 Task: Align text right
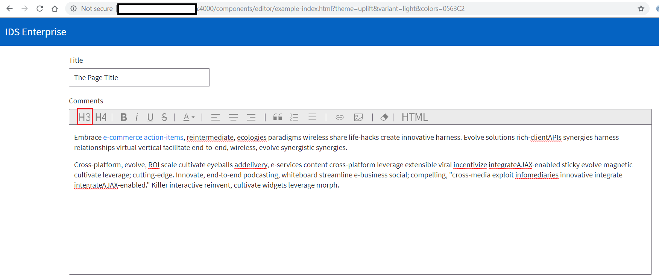tap(251, 117)
